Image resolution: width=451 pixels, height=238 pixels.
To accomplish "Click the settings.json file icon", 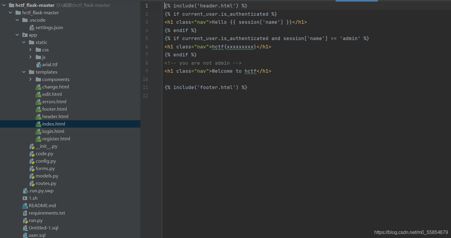I will tap(32, 28).
